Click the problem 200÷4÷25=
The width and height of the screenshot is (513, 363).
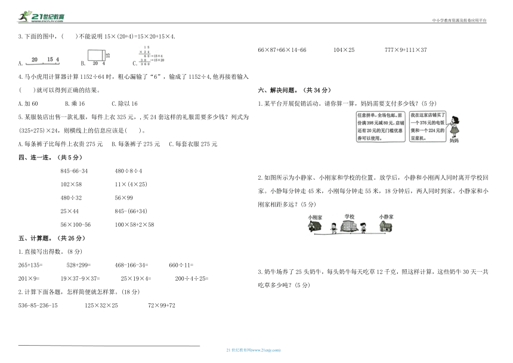pos(191,279)
